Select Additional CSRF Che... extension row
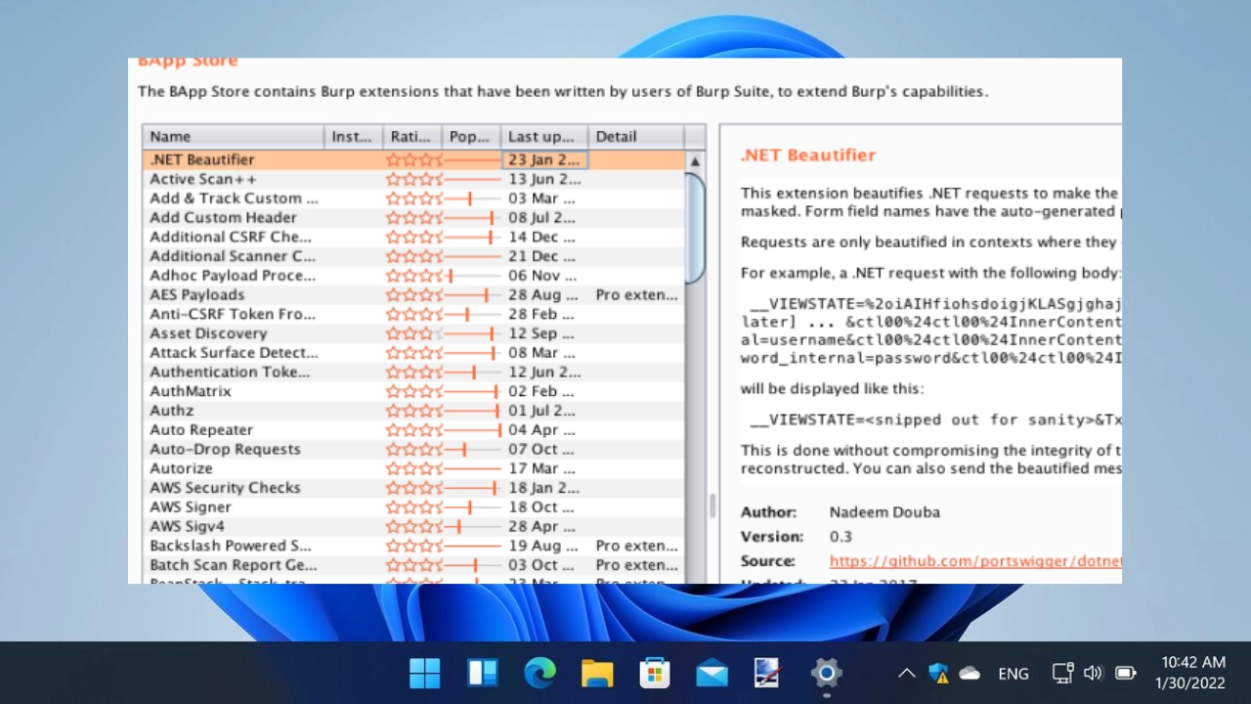This screenshot has width=1251, height=704. point(413,237)
